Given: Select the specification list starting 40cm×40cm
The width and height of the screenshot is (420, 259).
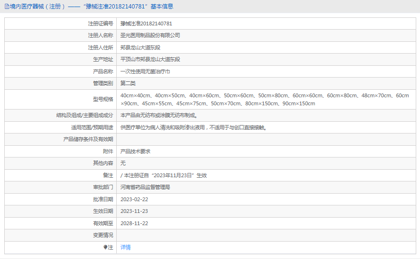Looking at the screenshot, I should tap(265, 100).
